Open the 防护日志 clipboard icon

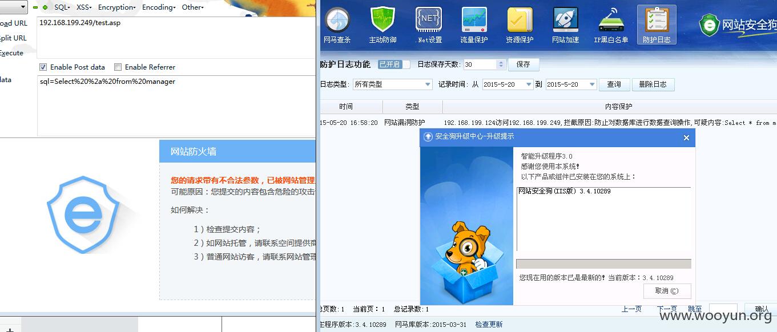657,25
